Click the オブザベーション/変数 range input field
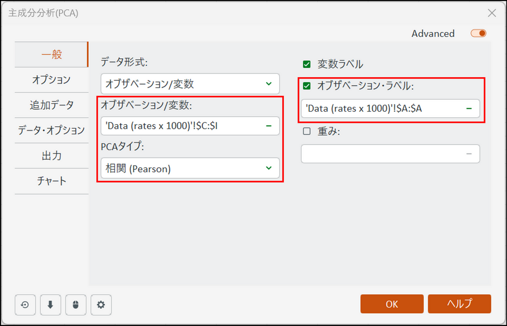Image resolution: width=507 pixels, height=326 pixels. coord(182,126)
